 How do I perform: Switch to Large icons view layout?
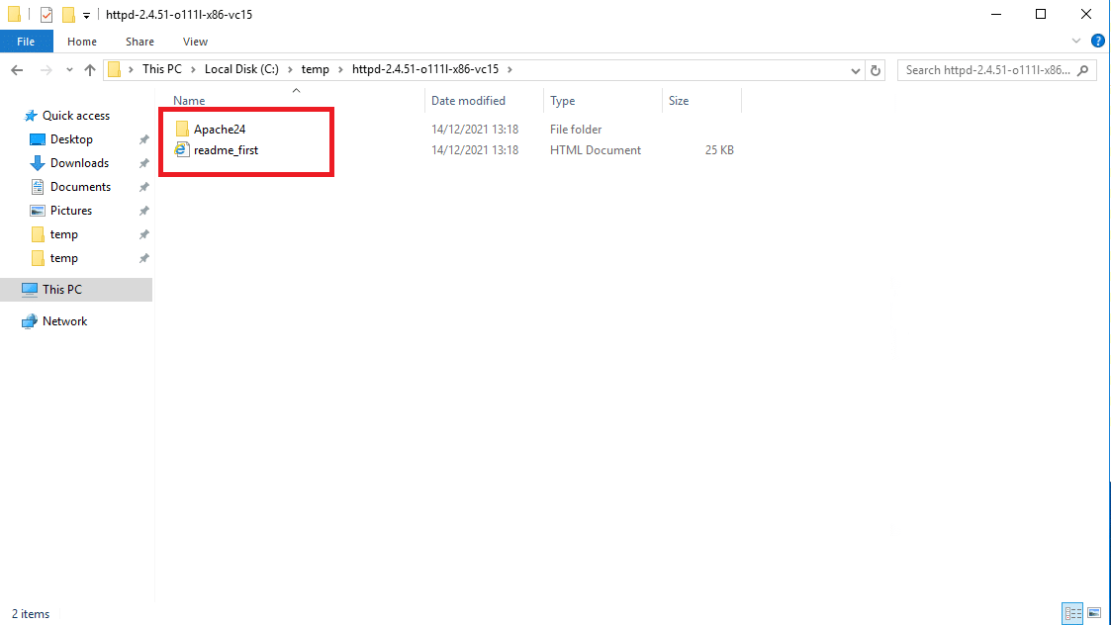click(1094, 613)
